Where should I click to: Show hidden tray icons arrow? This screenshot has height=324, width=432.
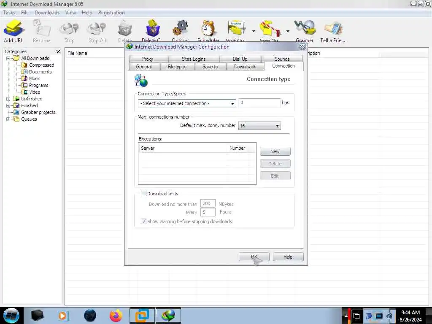(x=346, y=316)
